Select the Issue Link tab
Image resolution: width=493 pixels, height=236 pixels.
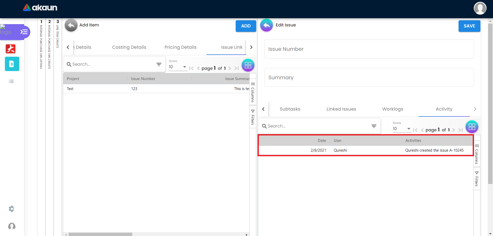232,47
